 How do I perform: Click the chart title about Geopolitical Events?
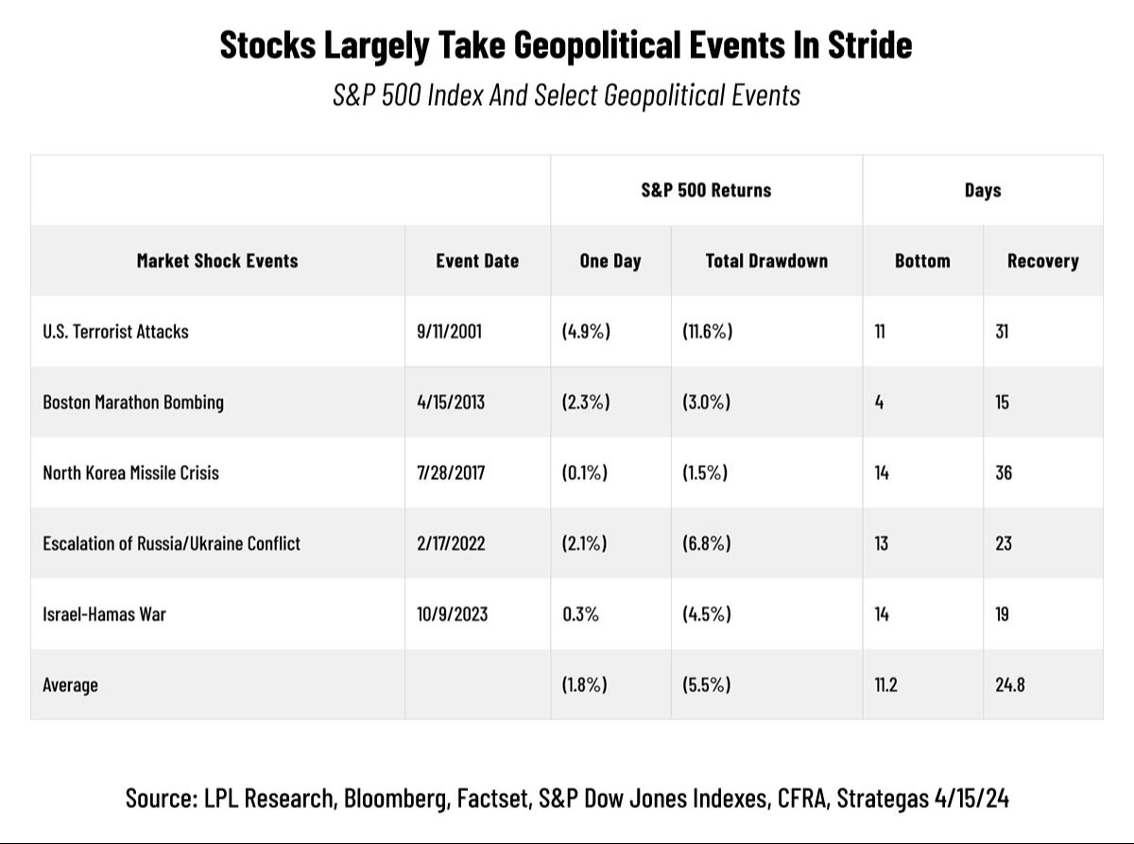point(566,44)
